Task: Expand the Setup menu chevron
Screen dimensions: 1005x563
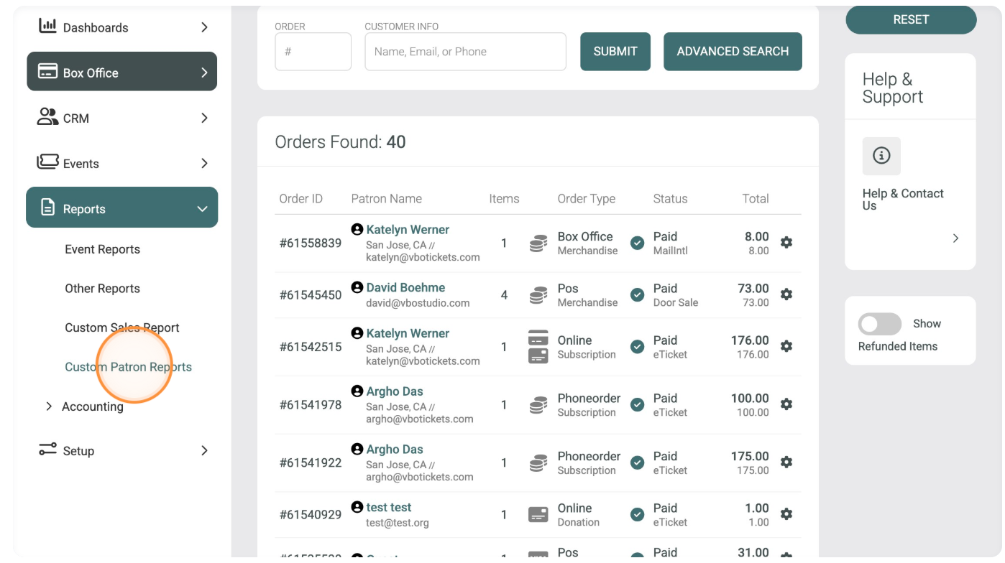Action: (204, 450)
